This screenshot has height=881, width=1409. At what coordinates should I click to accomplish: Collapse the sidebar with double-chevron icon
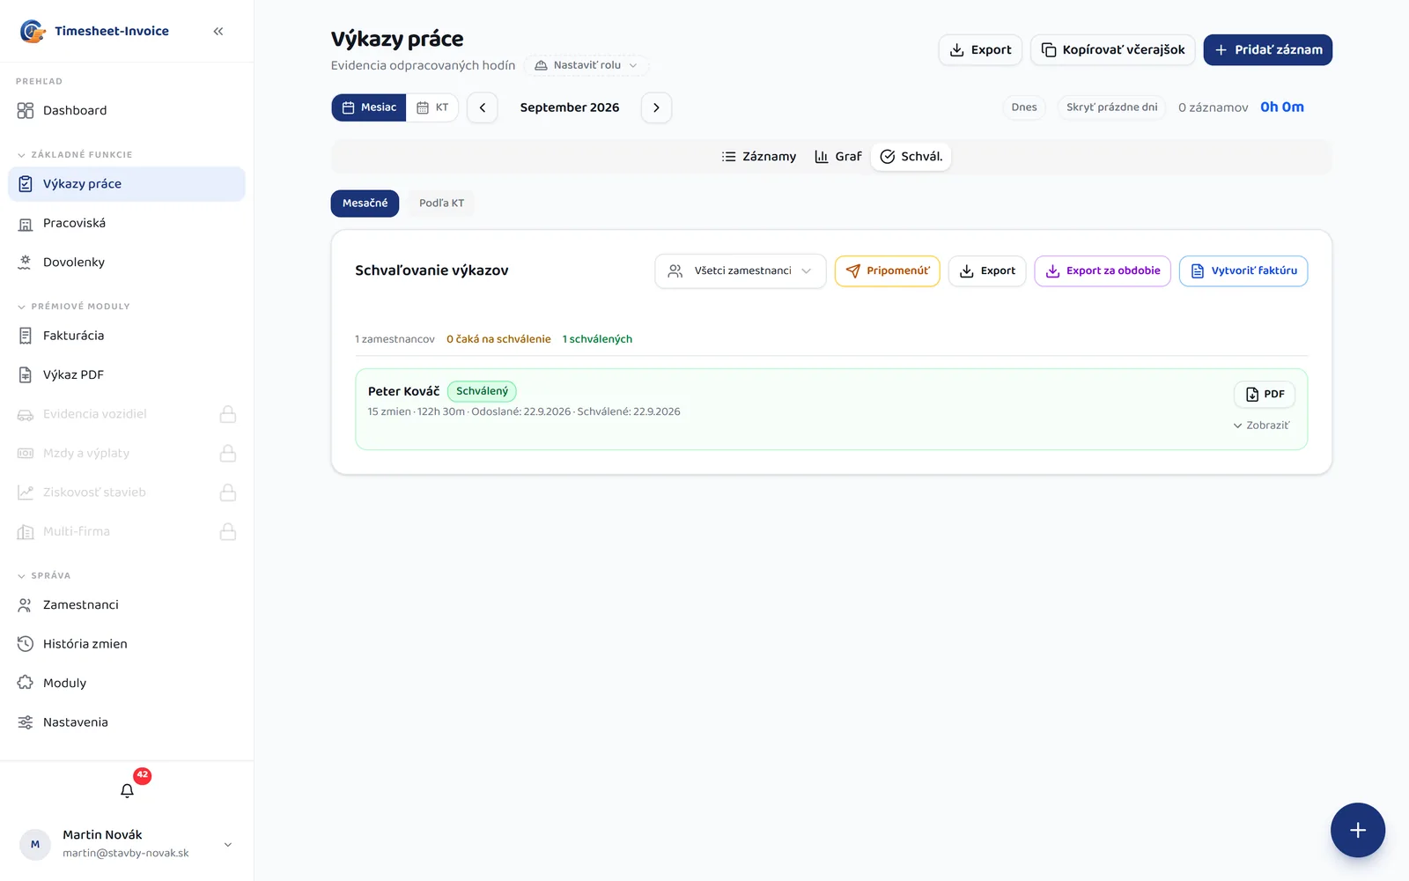pyautogui.click(x=218, y=31)
